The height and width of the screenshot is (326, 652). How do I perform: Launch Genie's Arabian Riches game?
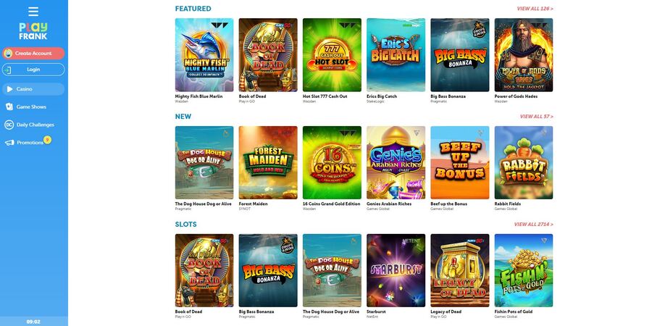pos(396,162)
